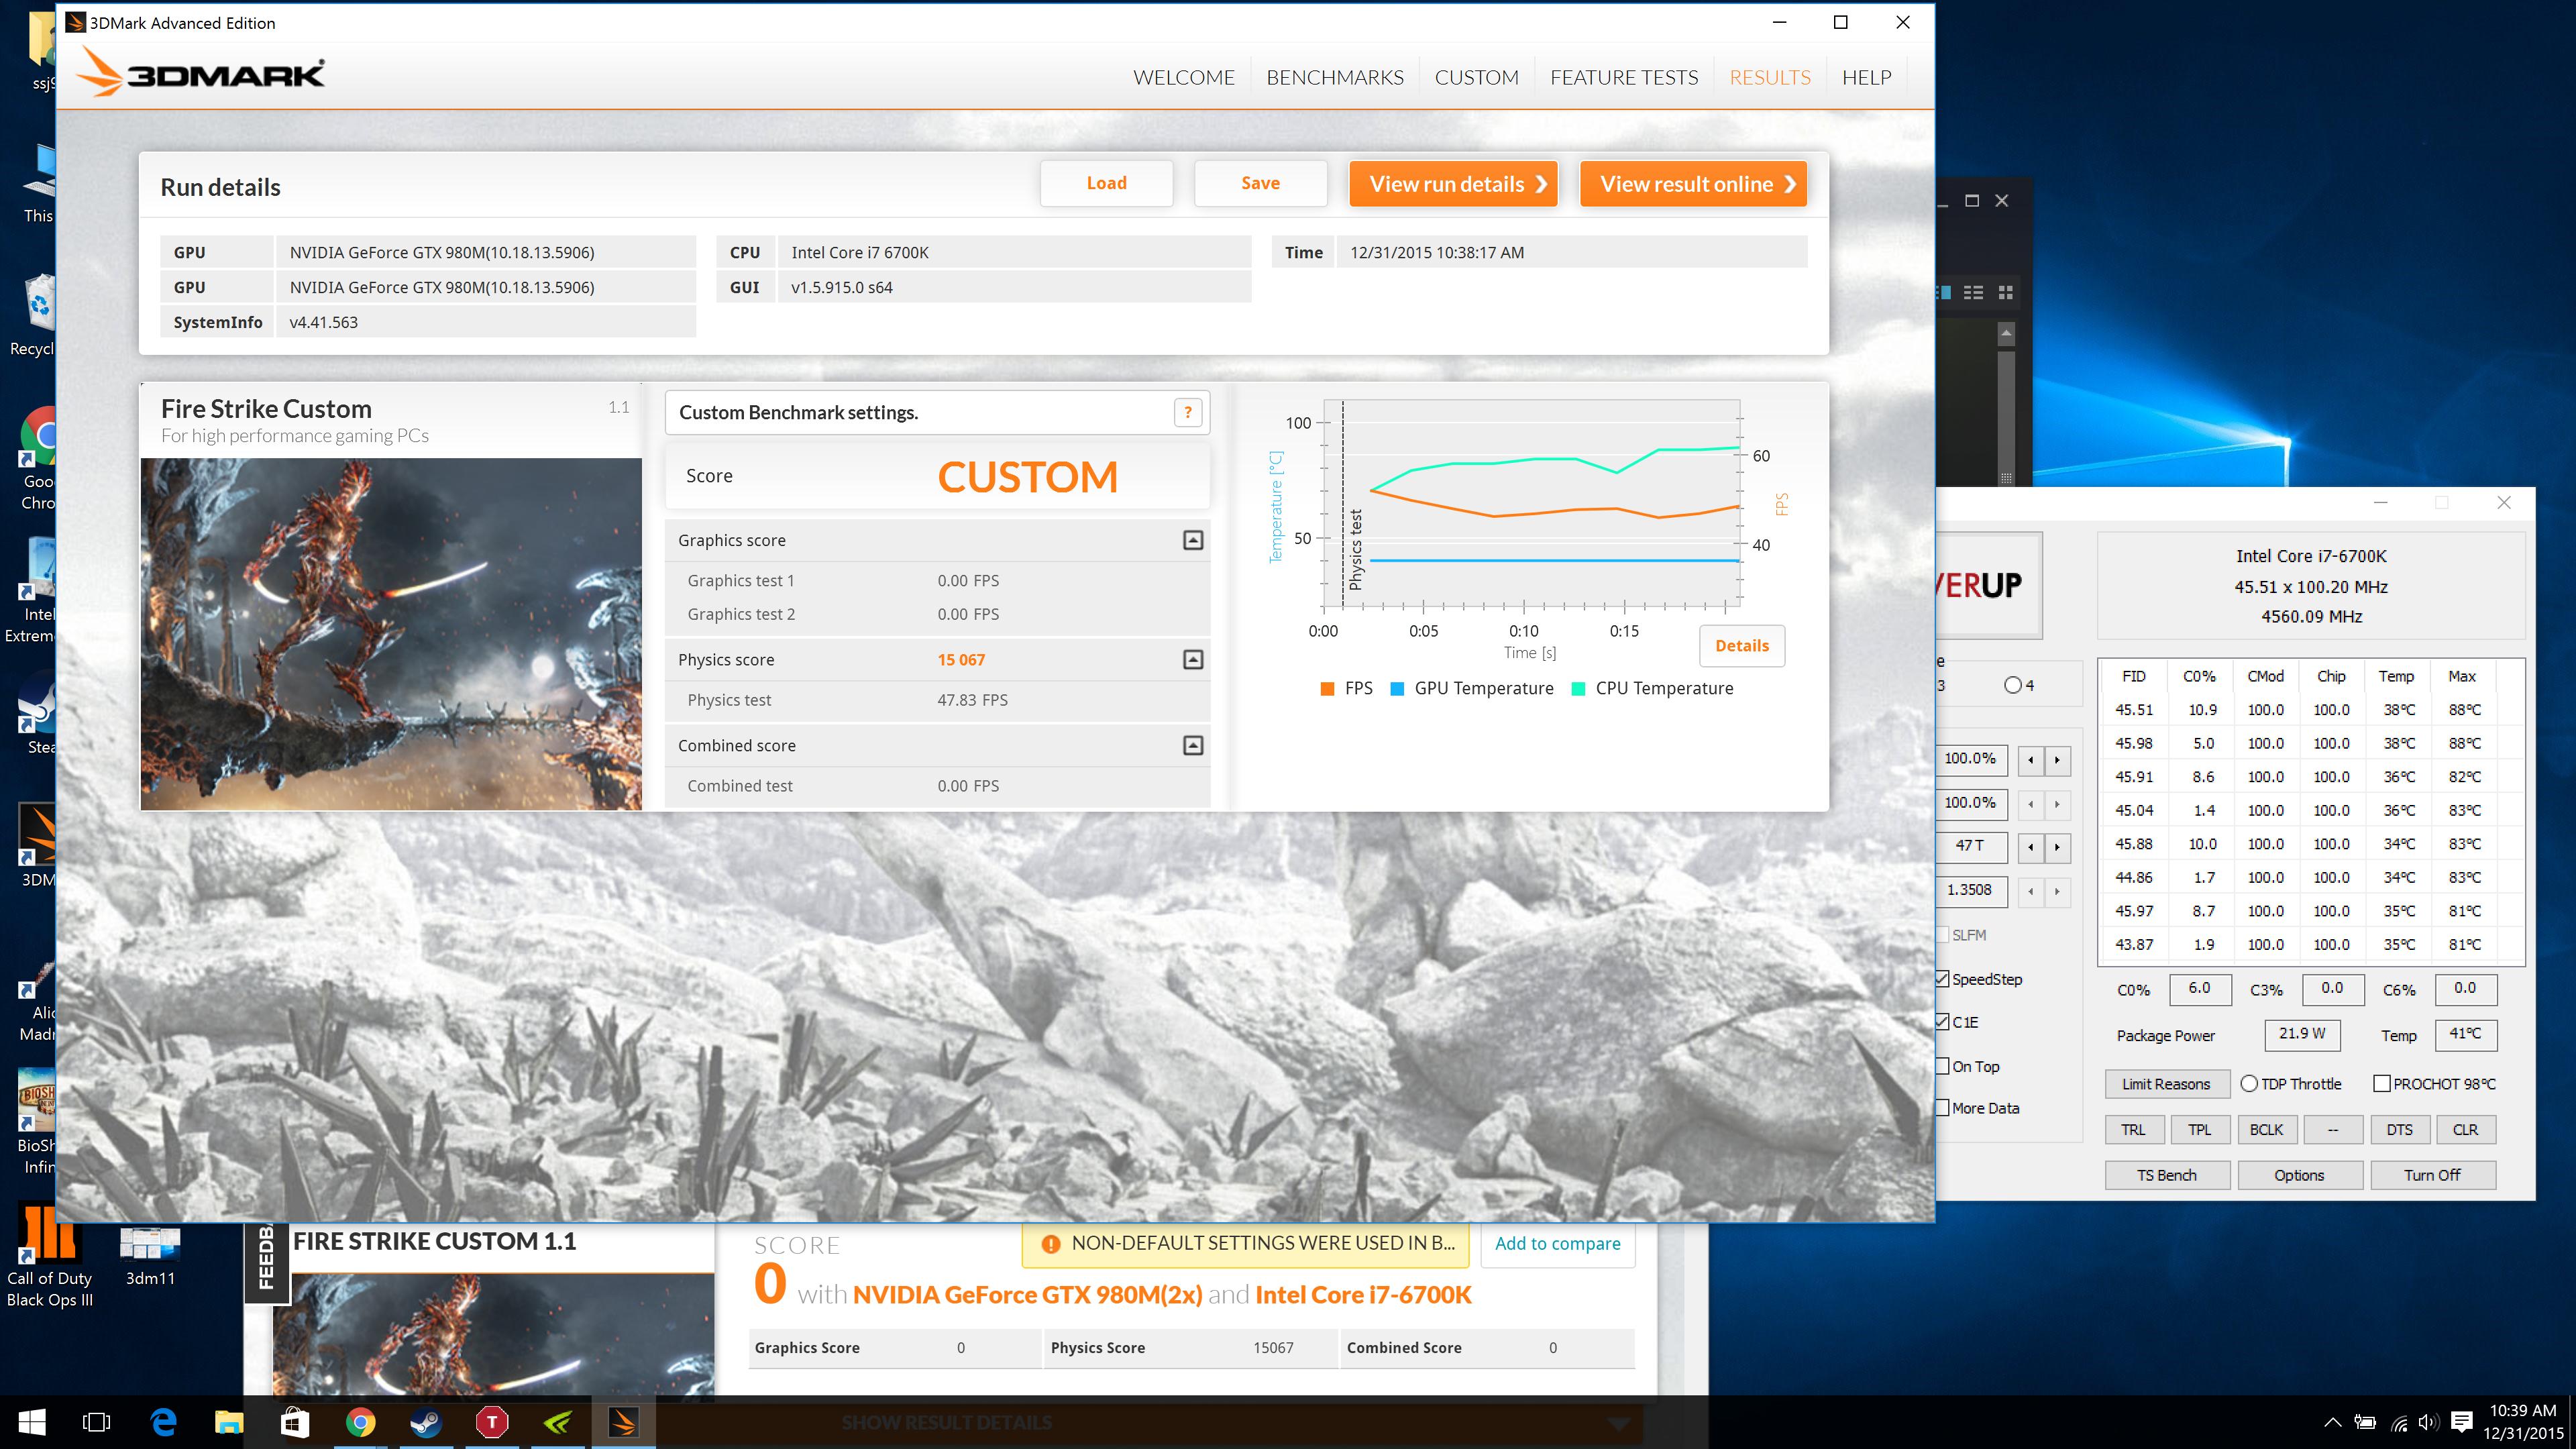Collapse the Graphics score section
This screenshot has height=1449, width=2576.
coord(1192,540)
